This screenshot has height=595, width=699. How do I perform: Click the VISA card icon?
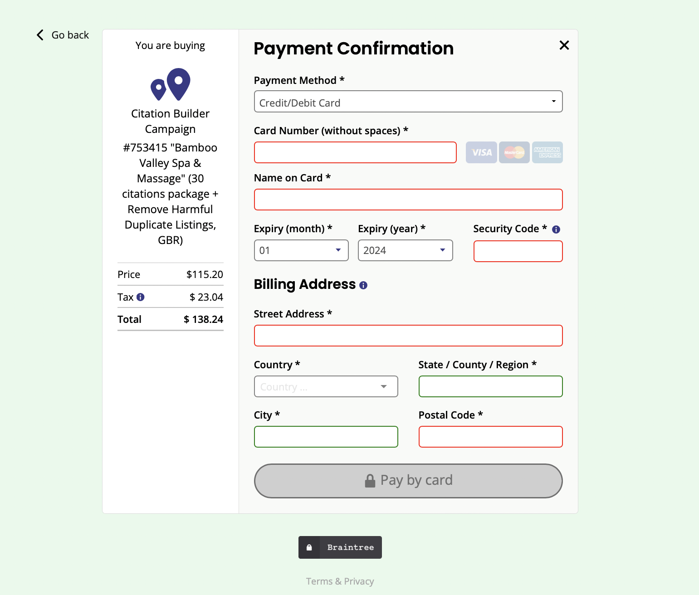[x=481, y=152]
